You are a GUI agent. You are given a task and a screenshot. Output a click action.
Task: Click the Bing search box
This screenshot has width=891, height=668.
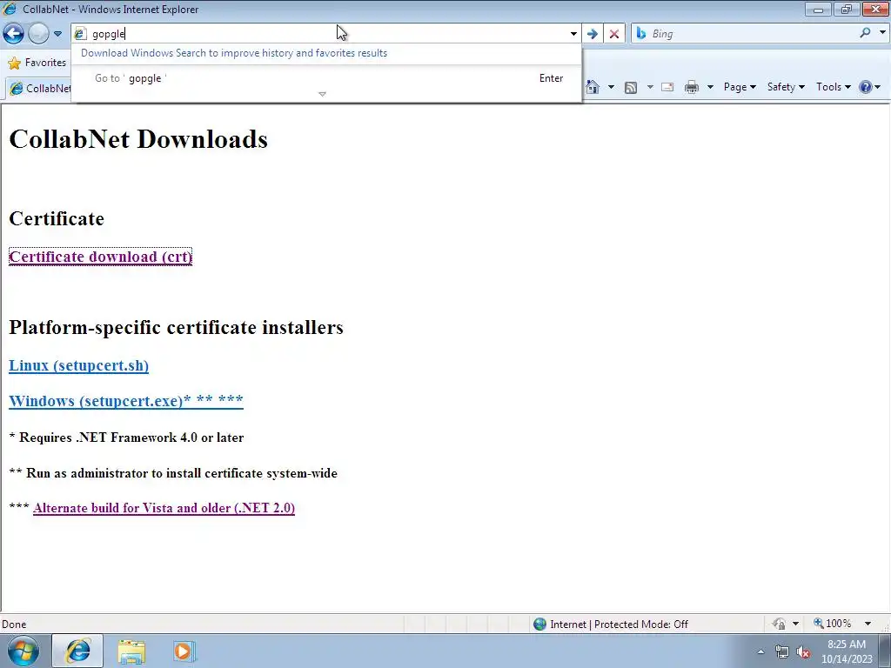(745, 34)
